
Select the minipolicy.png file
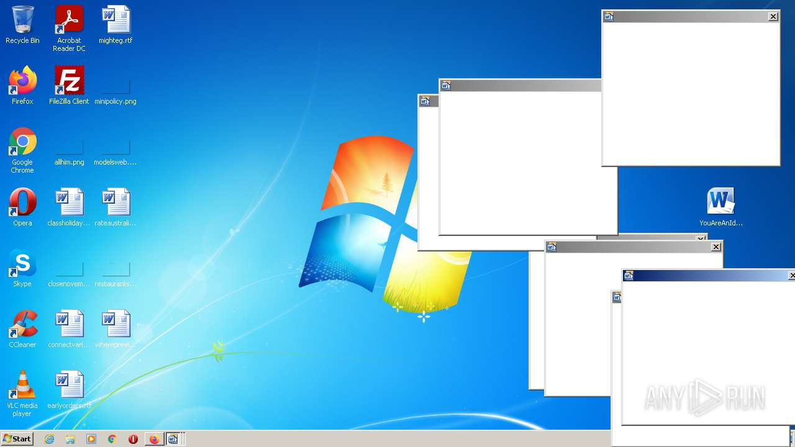pyautogui.click(x=116, y=90)
